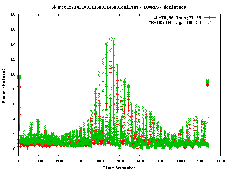Click y-axis tick label 18
This screenshot has height=171, width=228.
pyautogui.click(x=13, y=14)
